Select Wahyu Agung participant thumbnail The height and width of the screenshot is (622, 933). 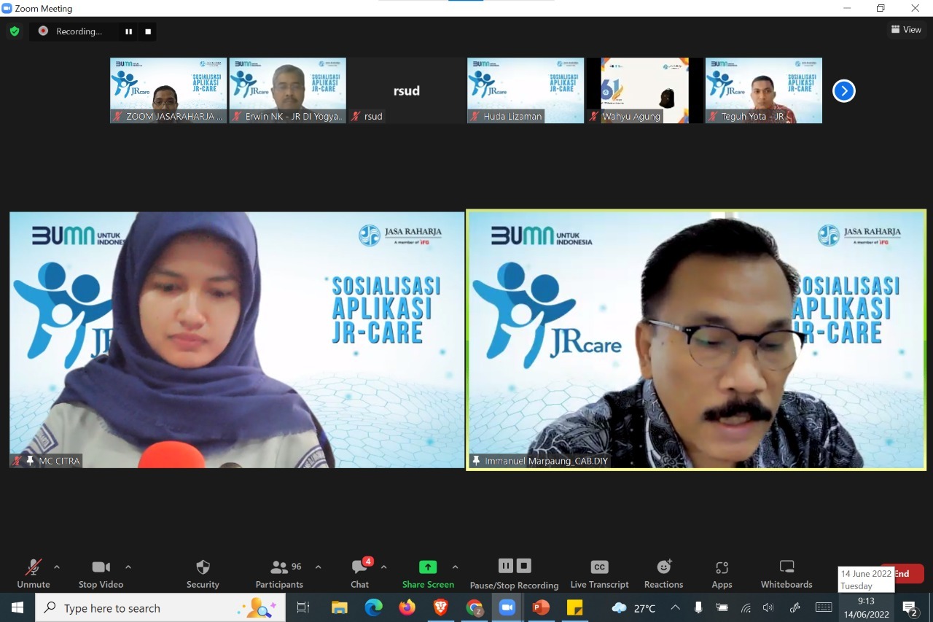pyautogui.click(x=644, y=90)
